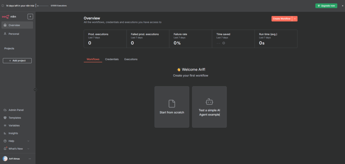
Task: Open Admin Panel from sidebar
Action: tap(17, 110)
